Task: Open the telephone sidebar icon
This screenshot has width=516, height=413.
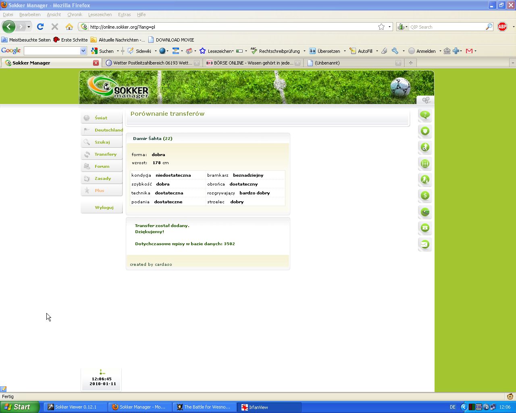Action: [425, 228]
